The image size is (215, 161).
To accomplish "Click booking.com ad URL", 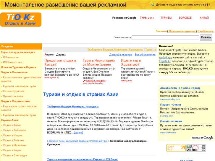I will click(166, 116).
